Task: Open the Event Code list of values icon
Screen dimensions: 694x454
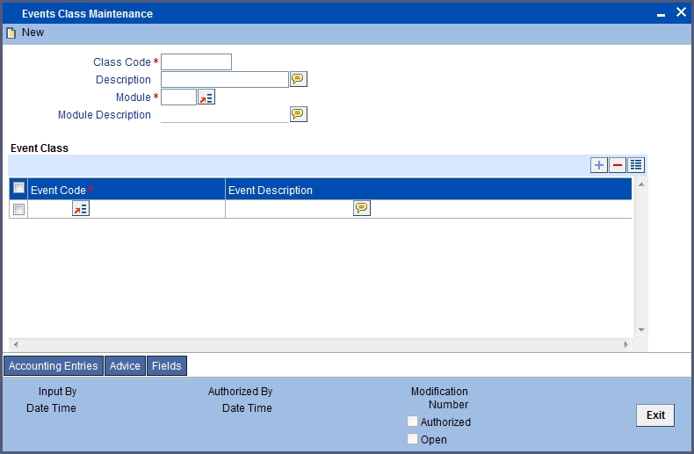Action: pyautogui.click(x=81, y=208)
